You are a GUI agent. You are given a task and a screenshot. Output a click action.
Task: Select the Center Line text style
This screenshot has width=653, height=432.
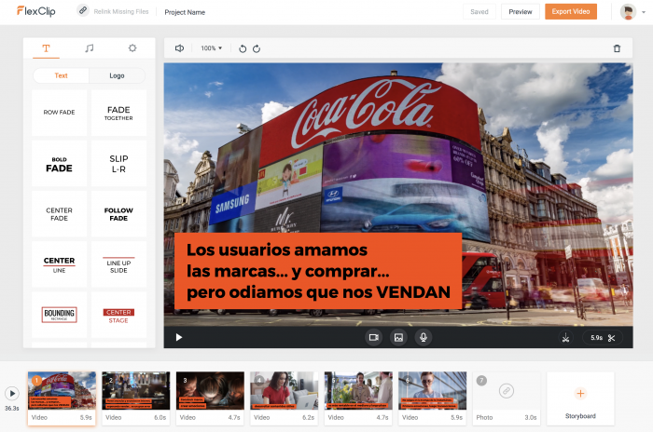(x=59, y=264)
